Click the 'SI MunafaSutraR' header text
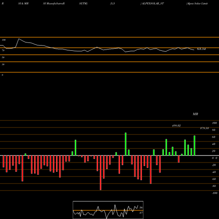Screen dimensions: 219x219 (x=54, y=4)
